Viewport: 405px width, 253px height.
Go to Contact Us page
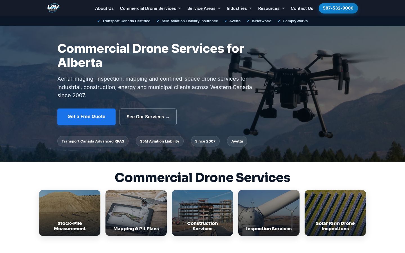[x=302, y=8]
